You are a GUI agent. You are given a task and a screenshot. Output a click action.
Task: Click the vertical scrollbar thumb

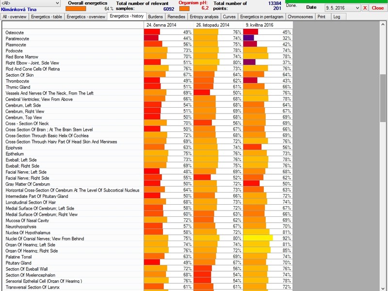click(x=383, y=97)
